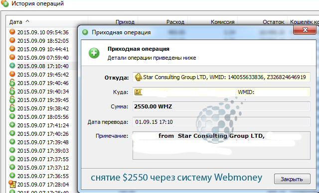Click the outgoing icon for 2015.09.09 07:59:40

point(12,57)
